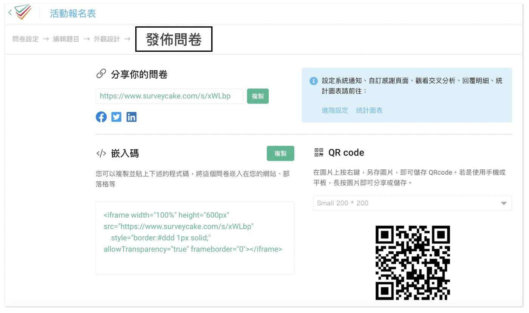Go to 問卷設定 step

point(26,39)
